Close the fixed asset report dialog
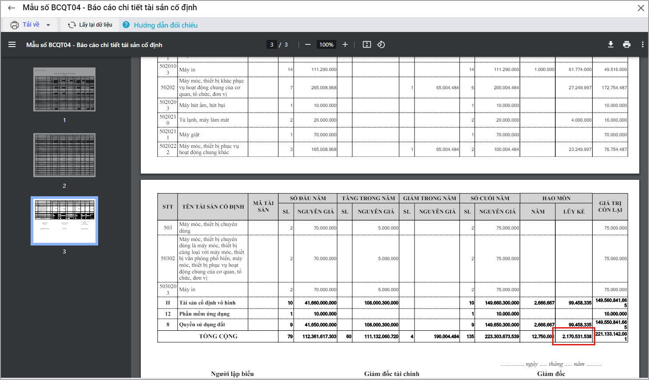649x380 pixels. tap(641, 8)
